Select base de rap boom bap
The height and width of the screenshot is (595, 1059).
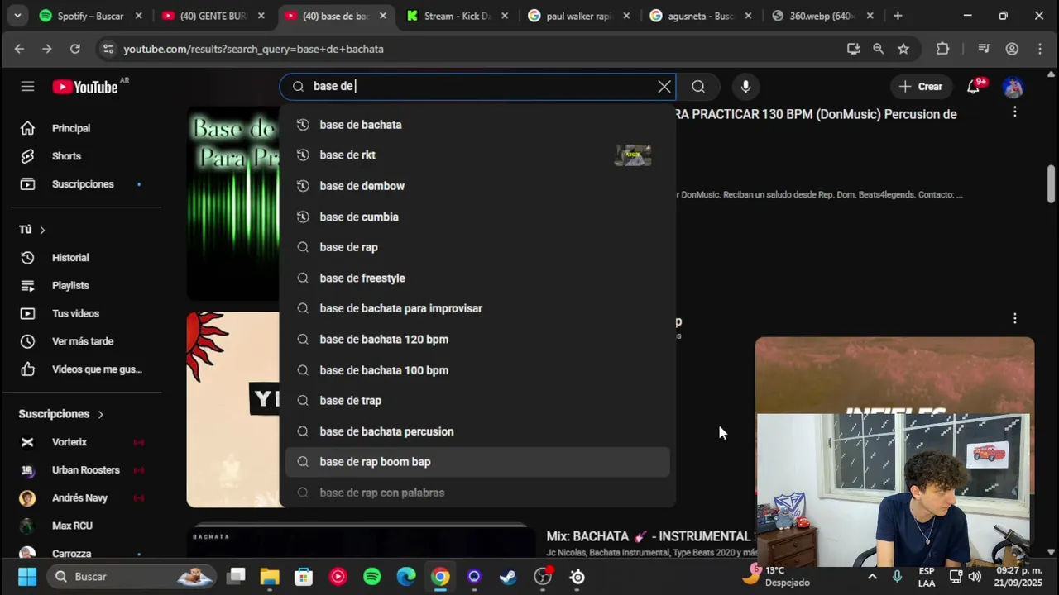[x=477, y=462]
